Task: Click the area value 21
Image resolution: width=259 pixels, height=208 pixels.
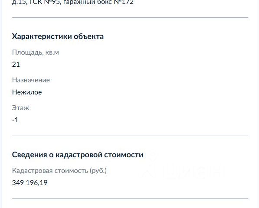Action: pyautogui.click(x=16, y=64)
